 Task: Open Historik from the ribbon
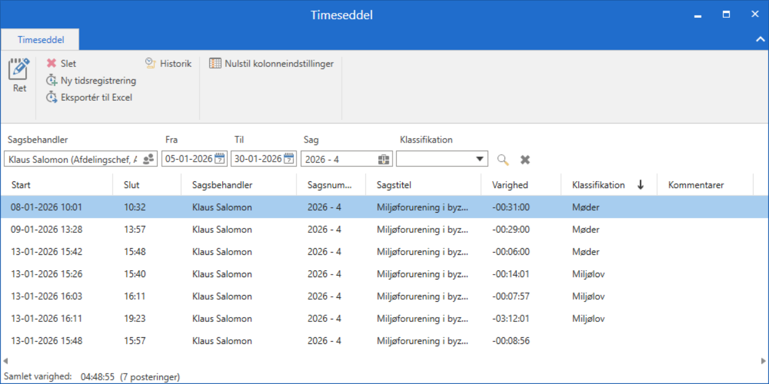point(169,63)
